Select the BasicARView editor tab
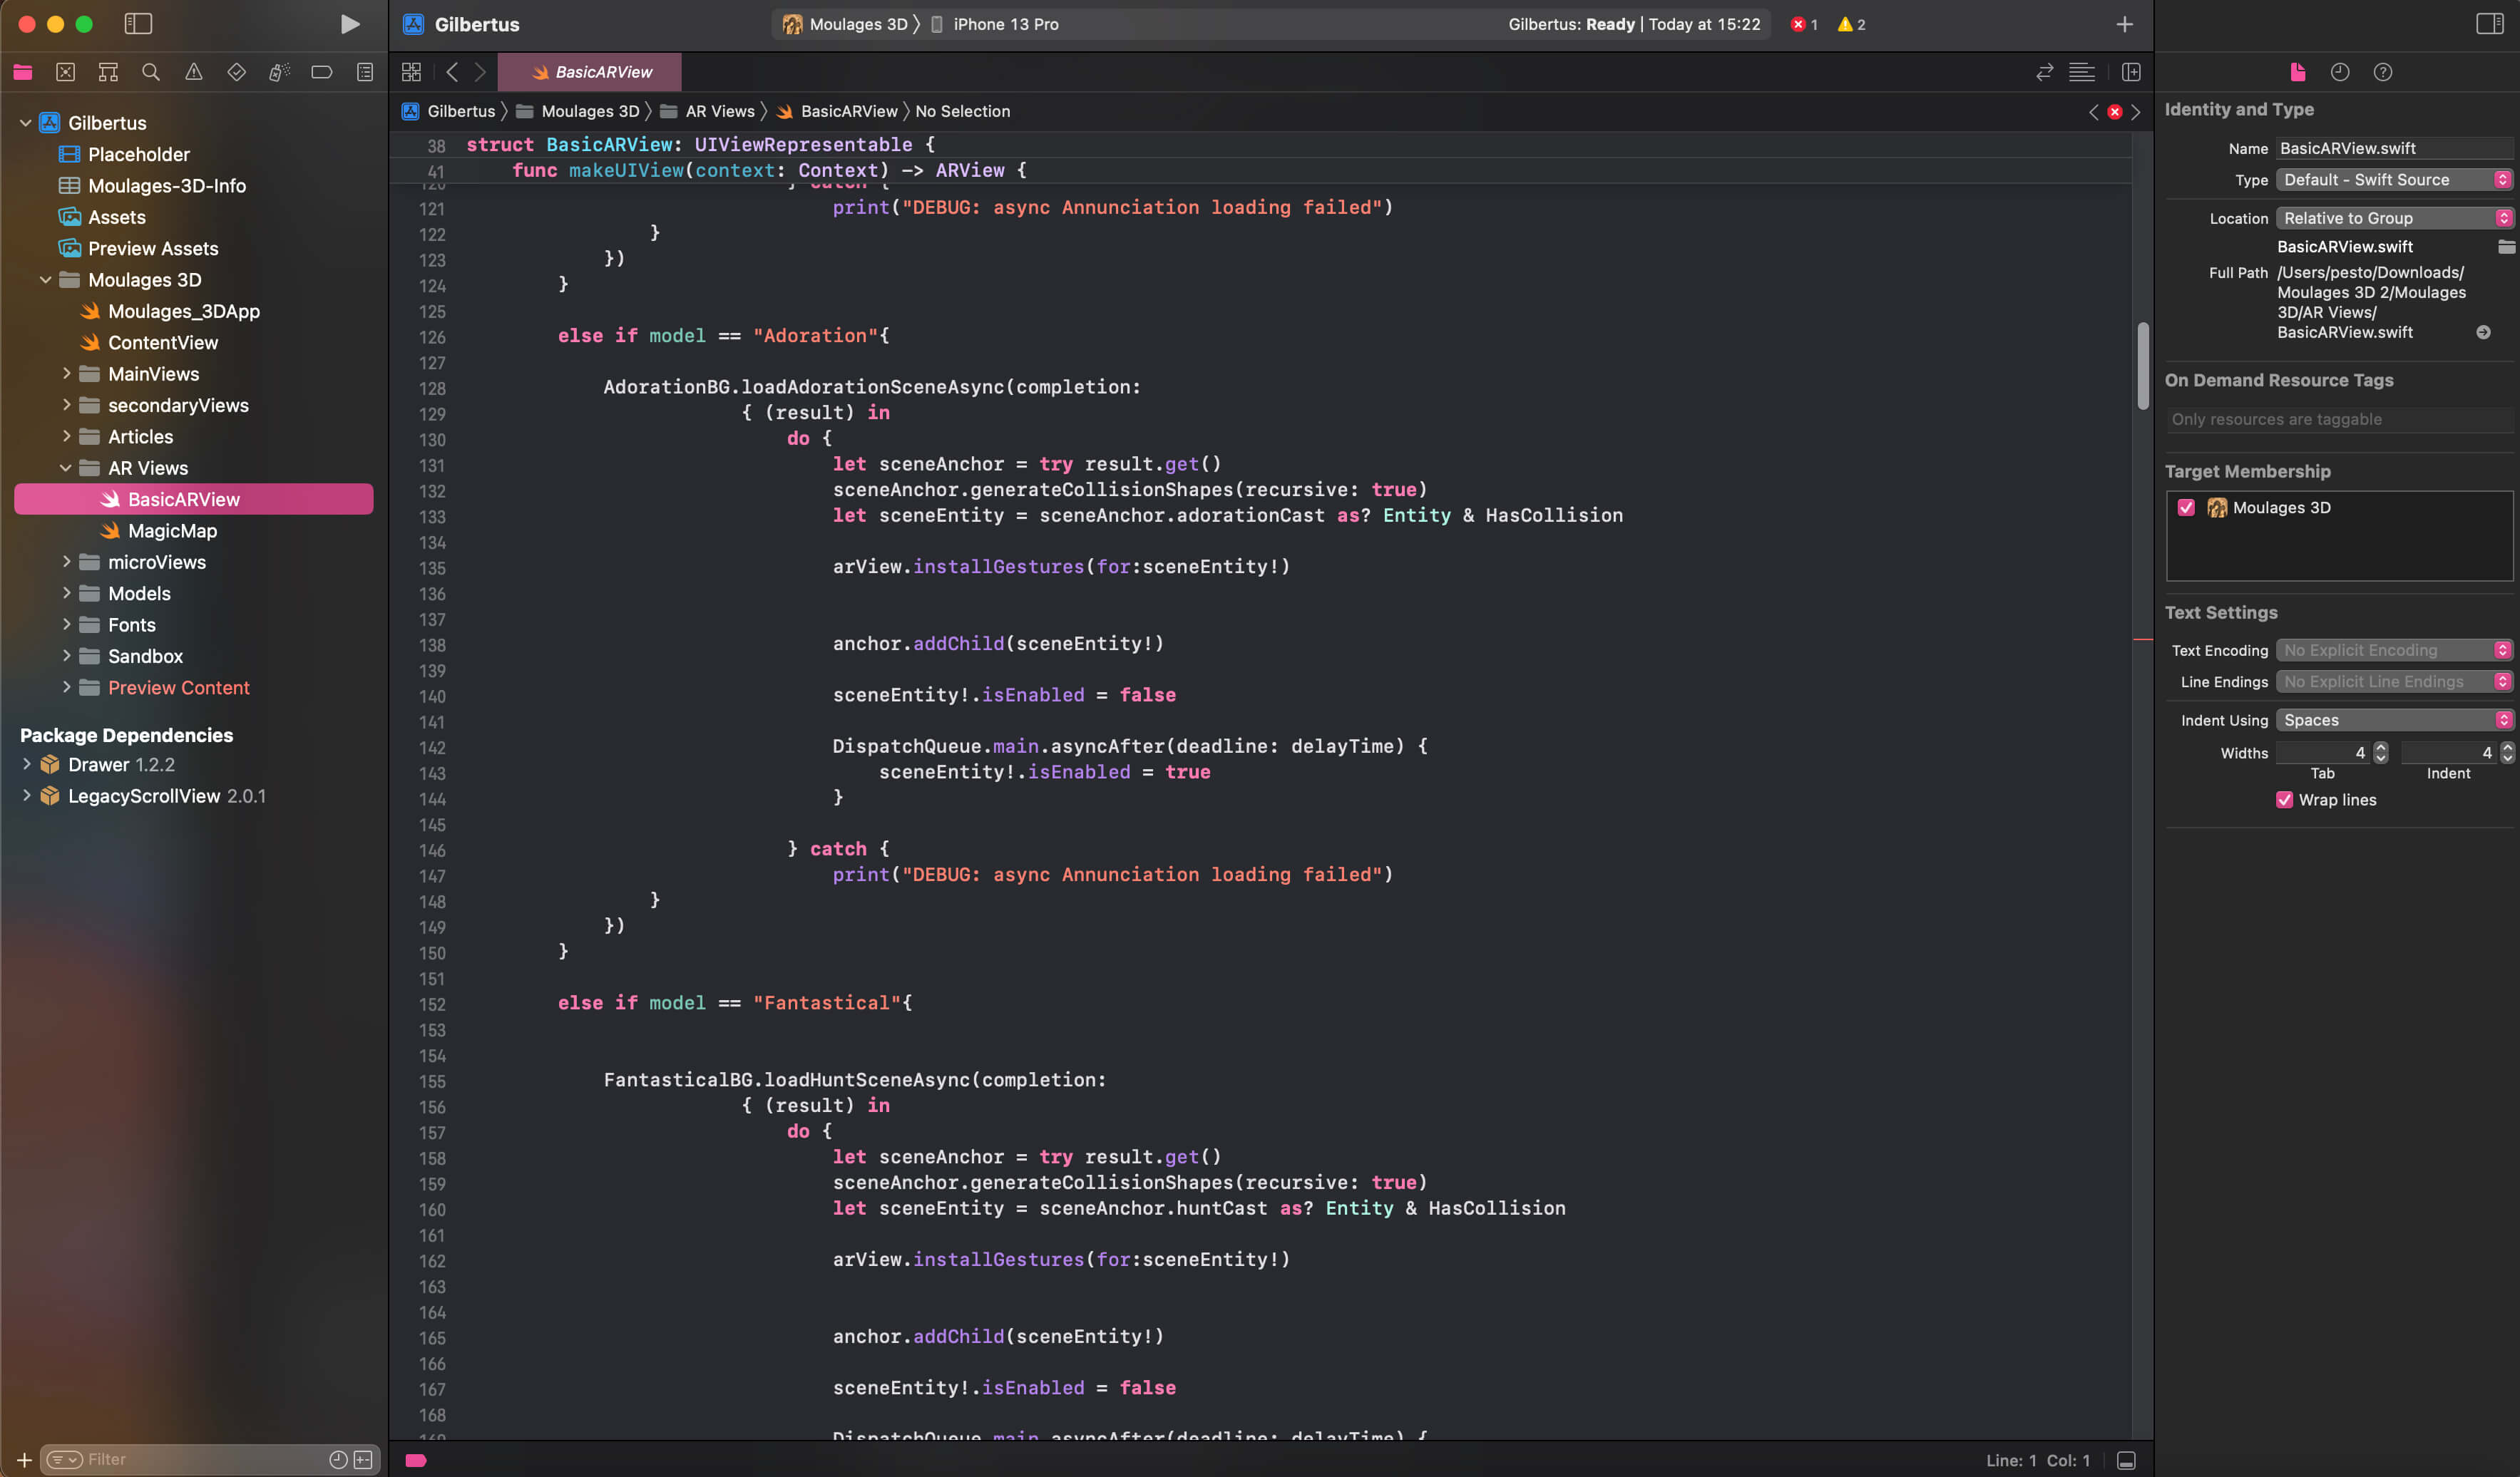The width and height of the screenshot is (2520, 1477). [x=590, y=72]
